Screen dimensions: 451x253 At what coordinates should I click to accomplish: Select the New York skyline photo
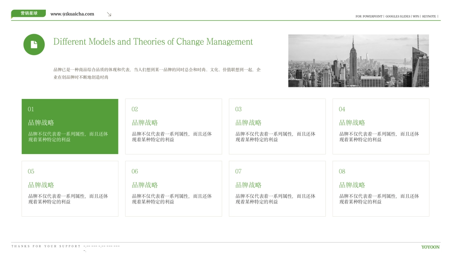click(358, 61)
